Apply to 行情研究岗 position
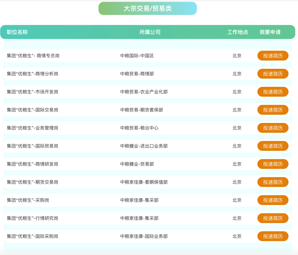298x255 pixels. [273, 218]
